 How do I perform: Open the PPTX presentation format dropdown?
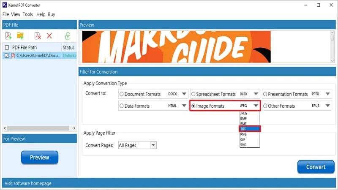[328, 94]
